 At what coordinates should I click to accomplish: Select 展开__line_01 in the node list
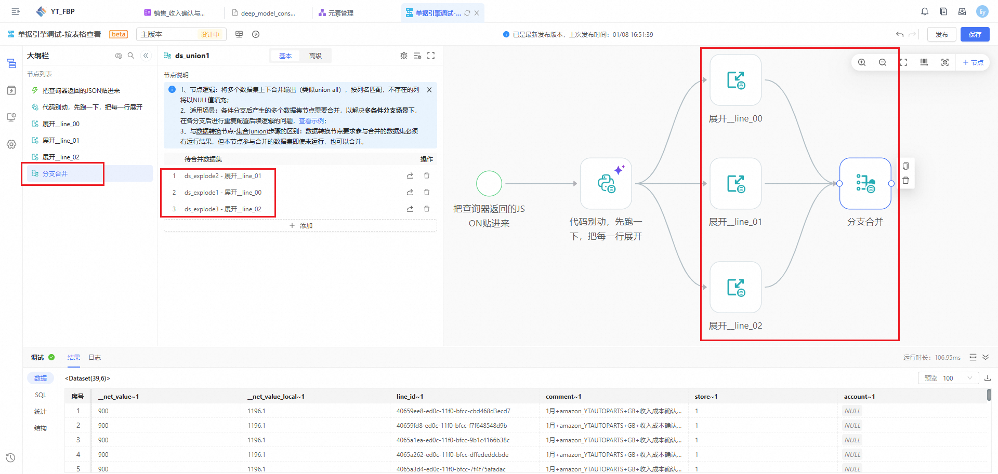click(61, 141)
